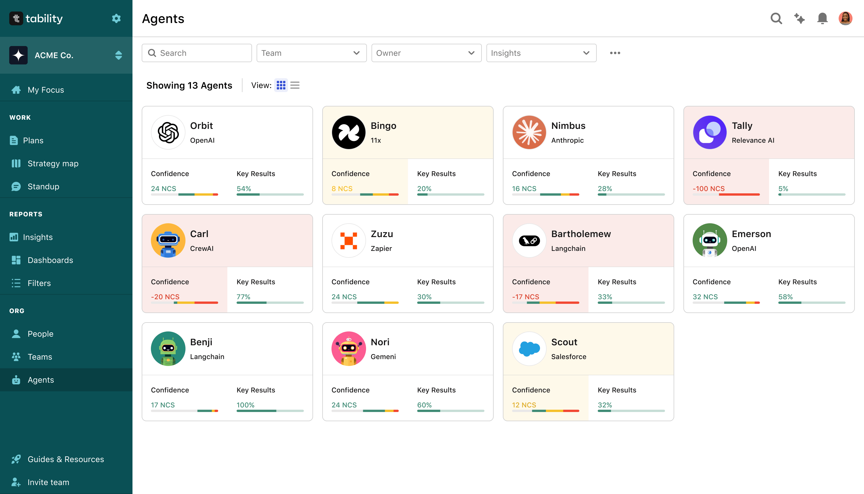Open the Tally agent name
The image size is (864, 494).
(x=742, y=125)
